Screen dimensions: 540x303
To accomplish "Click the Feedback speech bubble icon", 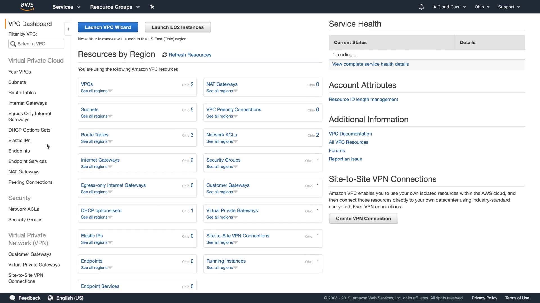I will coord(12,298).
